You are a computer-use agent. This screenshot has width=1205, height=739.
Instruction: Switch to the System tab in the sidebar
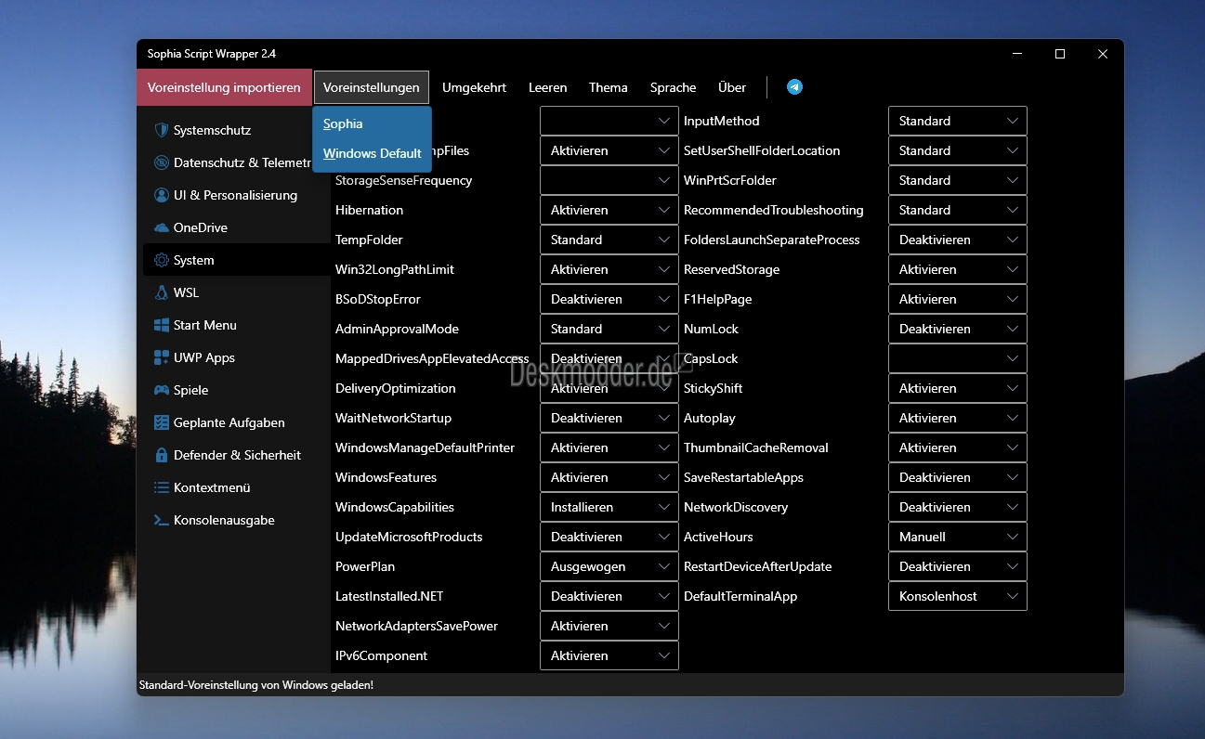[x=237, y=260]
